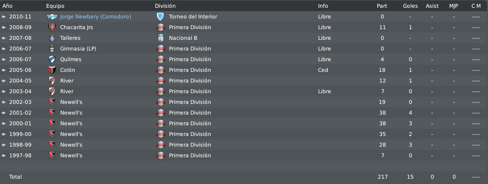Click the Torneo del Interior shield icon
The height and width of the screenshot is (184, 488).
click(x=160, y=17)
